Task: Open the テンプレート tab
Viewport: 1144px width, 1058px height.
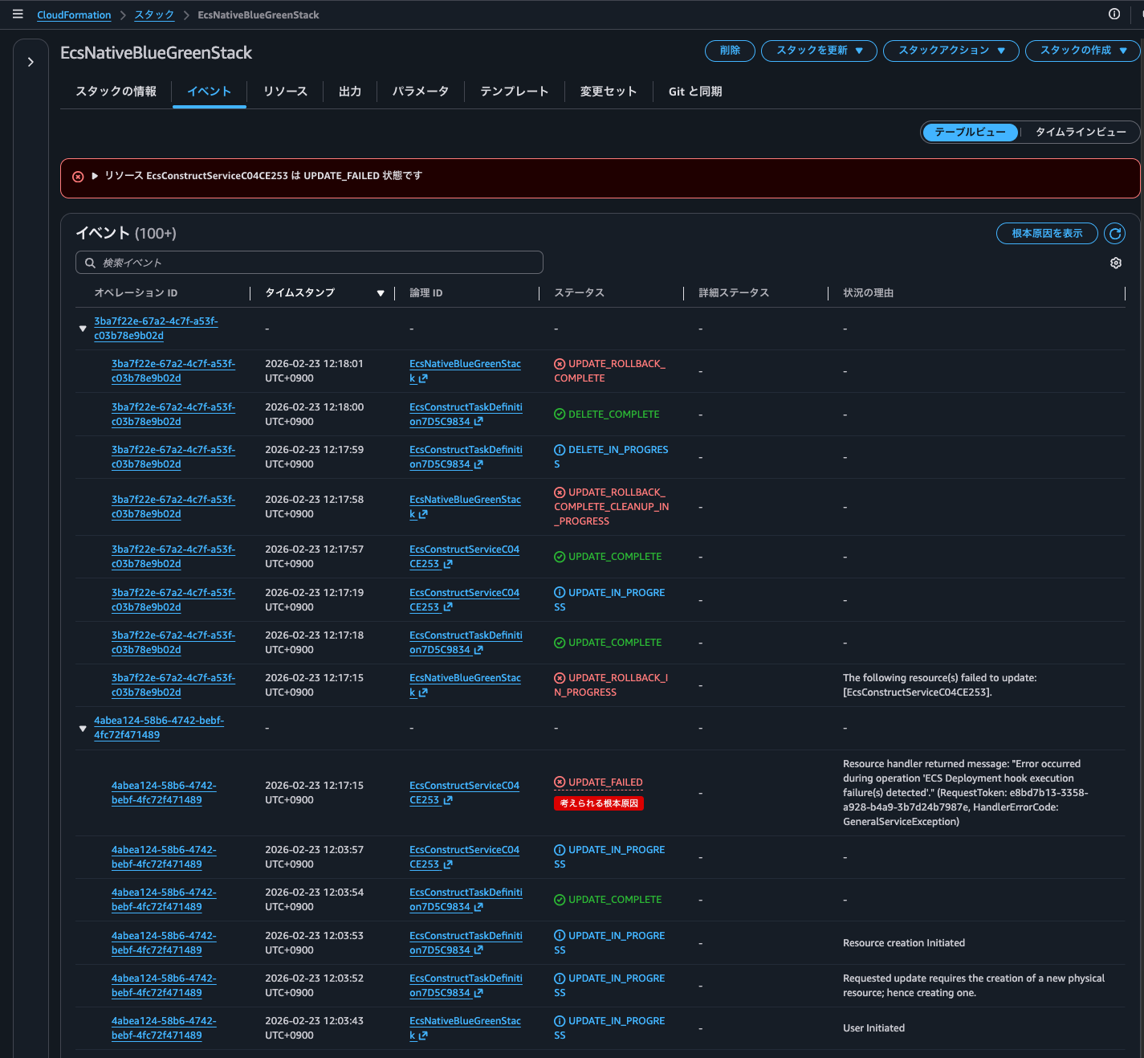Action: [x=514, y=92]
